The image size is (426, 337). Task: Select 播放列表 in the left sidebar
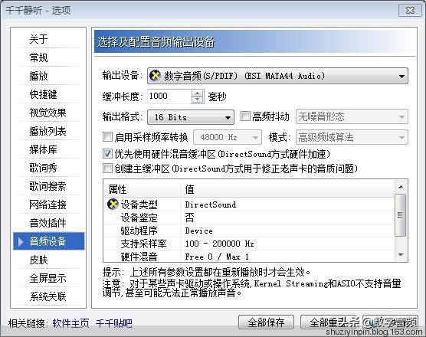[x=48, y=131]
